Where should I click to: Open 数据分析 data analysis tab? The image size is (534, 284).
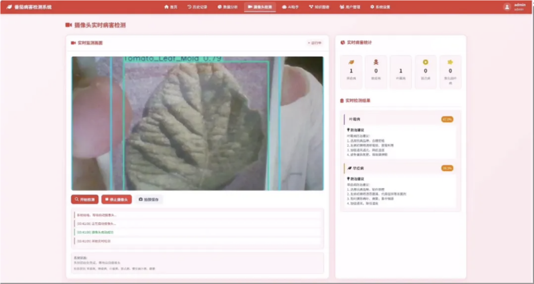pyautogui.click(x=228, y=7)
